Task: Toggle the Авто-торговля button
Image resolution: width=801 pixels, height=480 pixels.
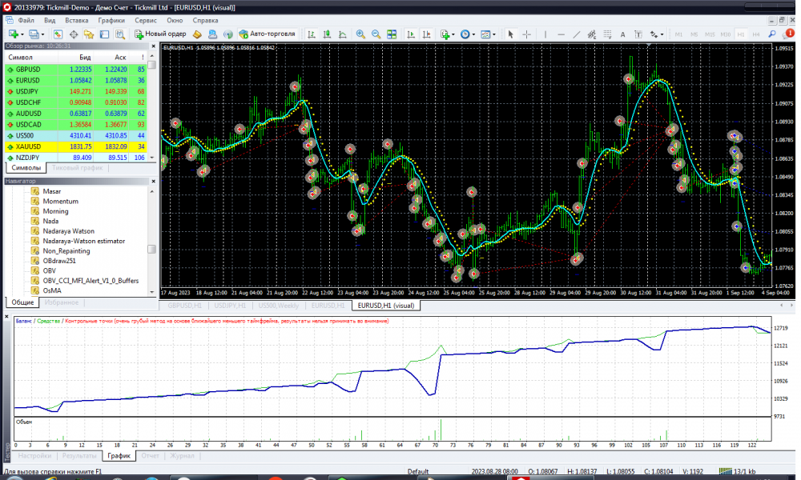Action: coord(268,34)
